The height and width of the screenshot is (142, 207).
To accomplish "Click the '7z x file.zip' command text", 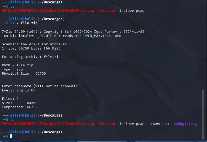I will (x=24, y=23).
